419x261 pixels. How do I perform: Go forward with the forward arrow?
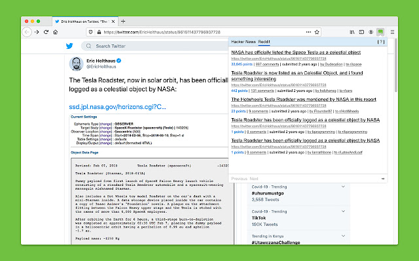[37, 32]
